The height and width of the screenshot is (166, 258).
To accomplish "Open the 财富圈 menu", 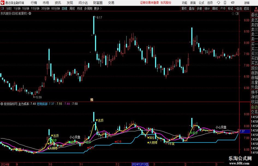I will coord(98,3).
